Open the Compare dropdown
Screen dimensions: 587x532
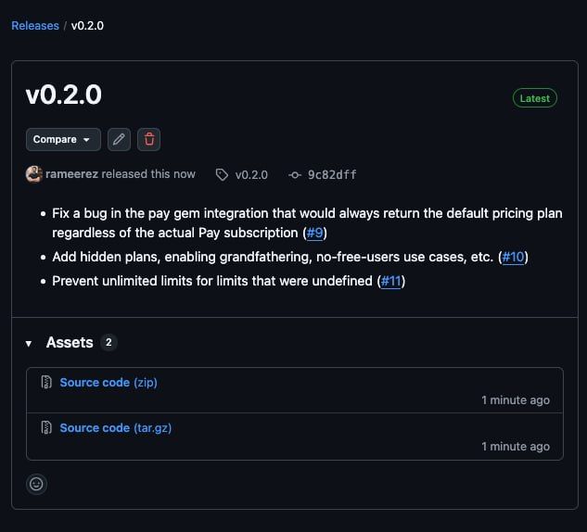click(62, 139)
